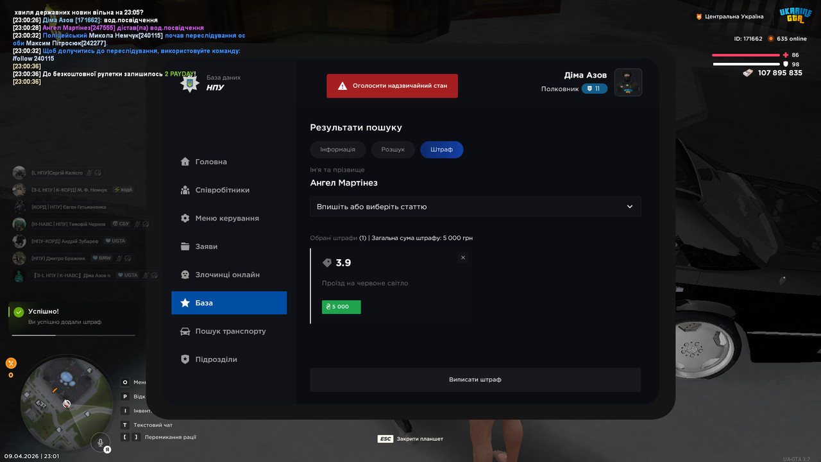Click Діма Азов's profile avatar
The image size is (821, 462).
[628, 82]
